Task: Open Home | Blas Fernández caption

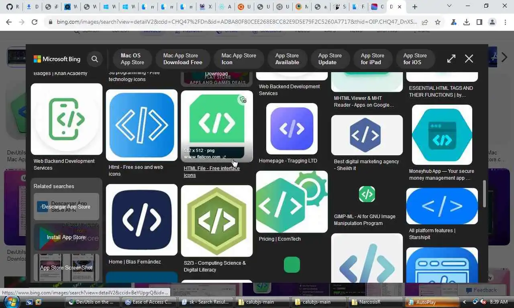Action: 135,262
